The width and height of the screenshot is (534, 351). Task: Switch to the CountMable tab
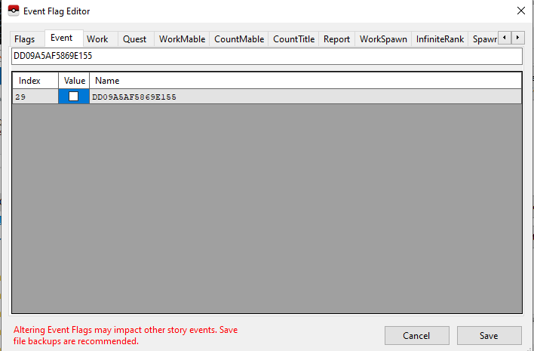pyautogui.click(x=238, y=39)
